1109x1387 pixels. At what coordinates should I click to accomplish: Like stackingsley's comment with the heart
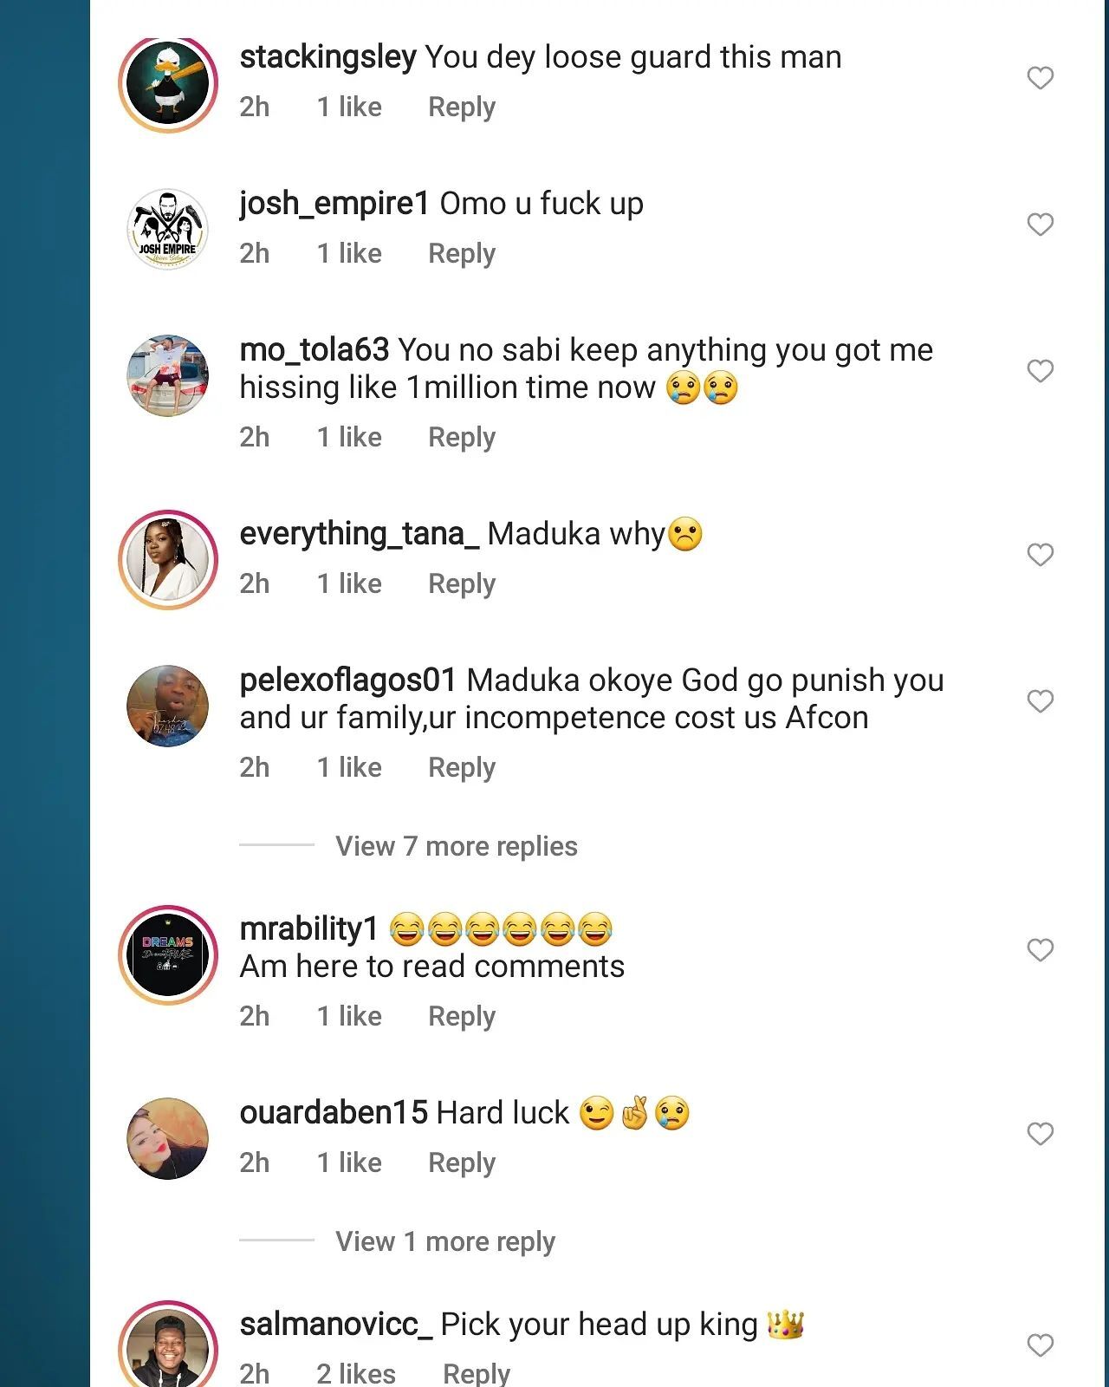[1040, 79]
